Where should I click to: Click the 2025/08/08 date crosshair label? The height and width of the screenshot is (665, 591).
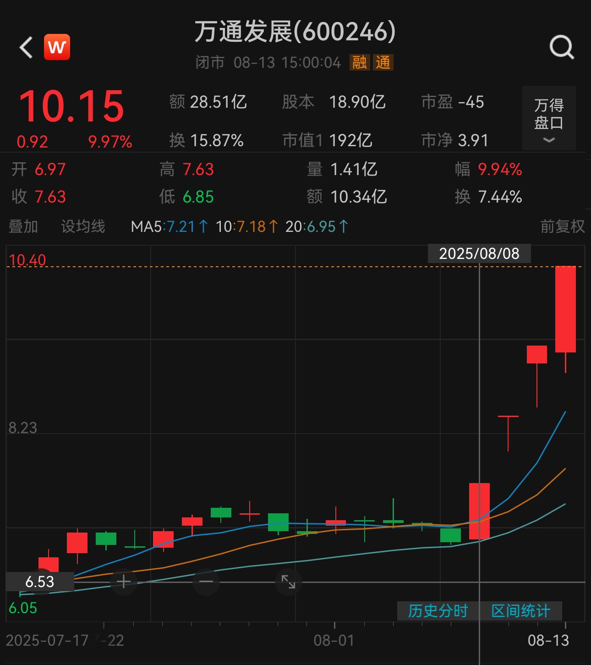[479, 253]
